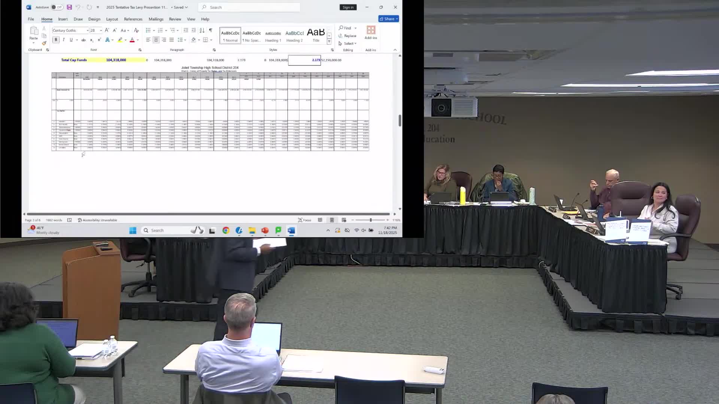This screenshot has width=719, height=404.
Task: Sort the selection alphabetically
Action: 202,30
